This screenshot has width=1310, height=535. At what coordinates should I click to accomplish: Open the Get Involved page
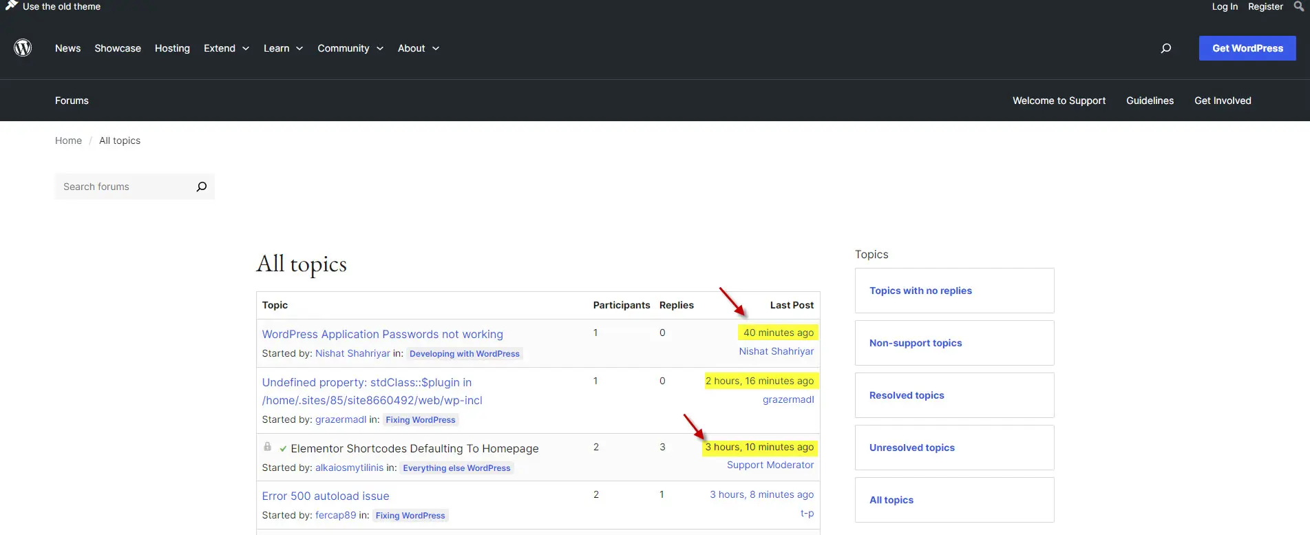point(1223,101)
